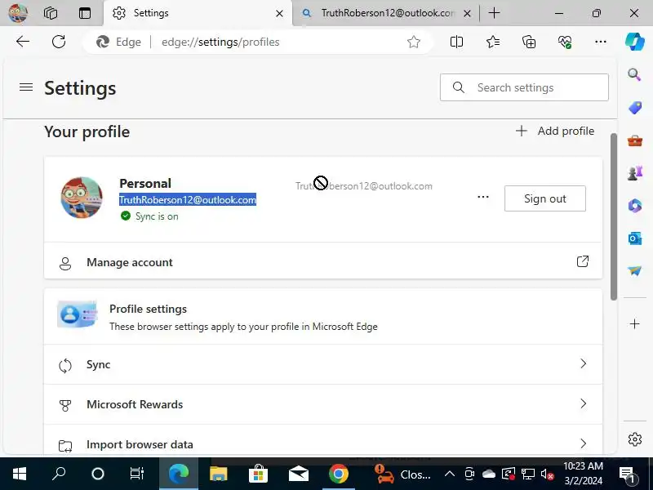The width and height of the screenshot is (653, 490).
Task: Click the settings page vertical scrollbar
Action: pyautogui.click(x=614, y=216)
